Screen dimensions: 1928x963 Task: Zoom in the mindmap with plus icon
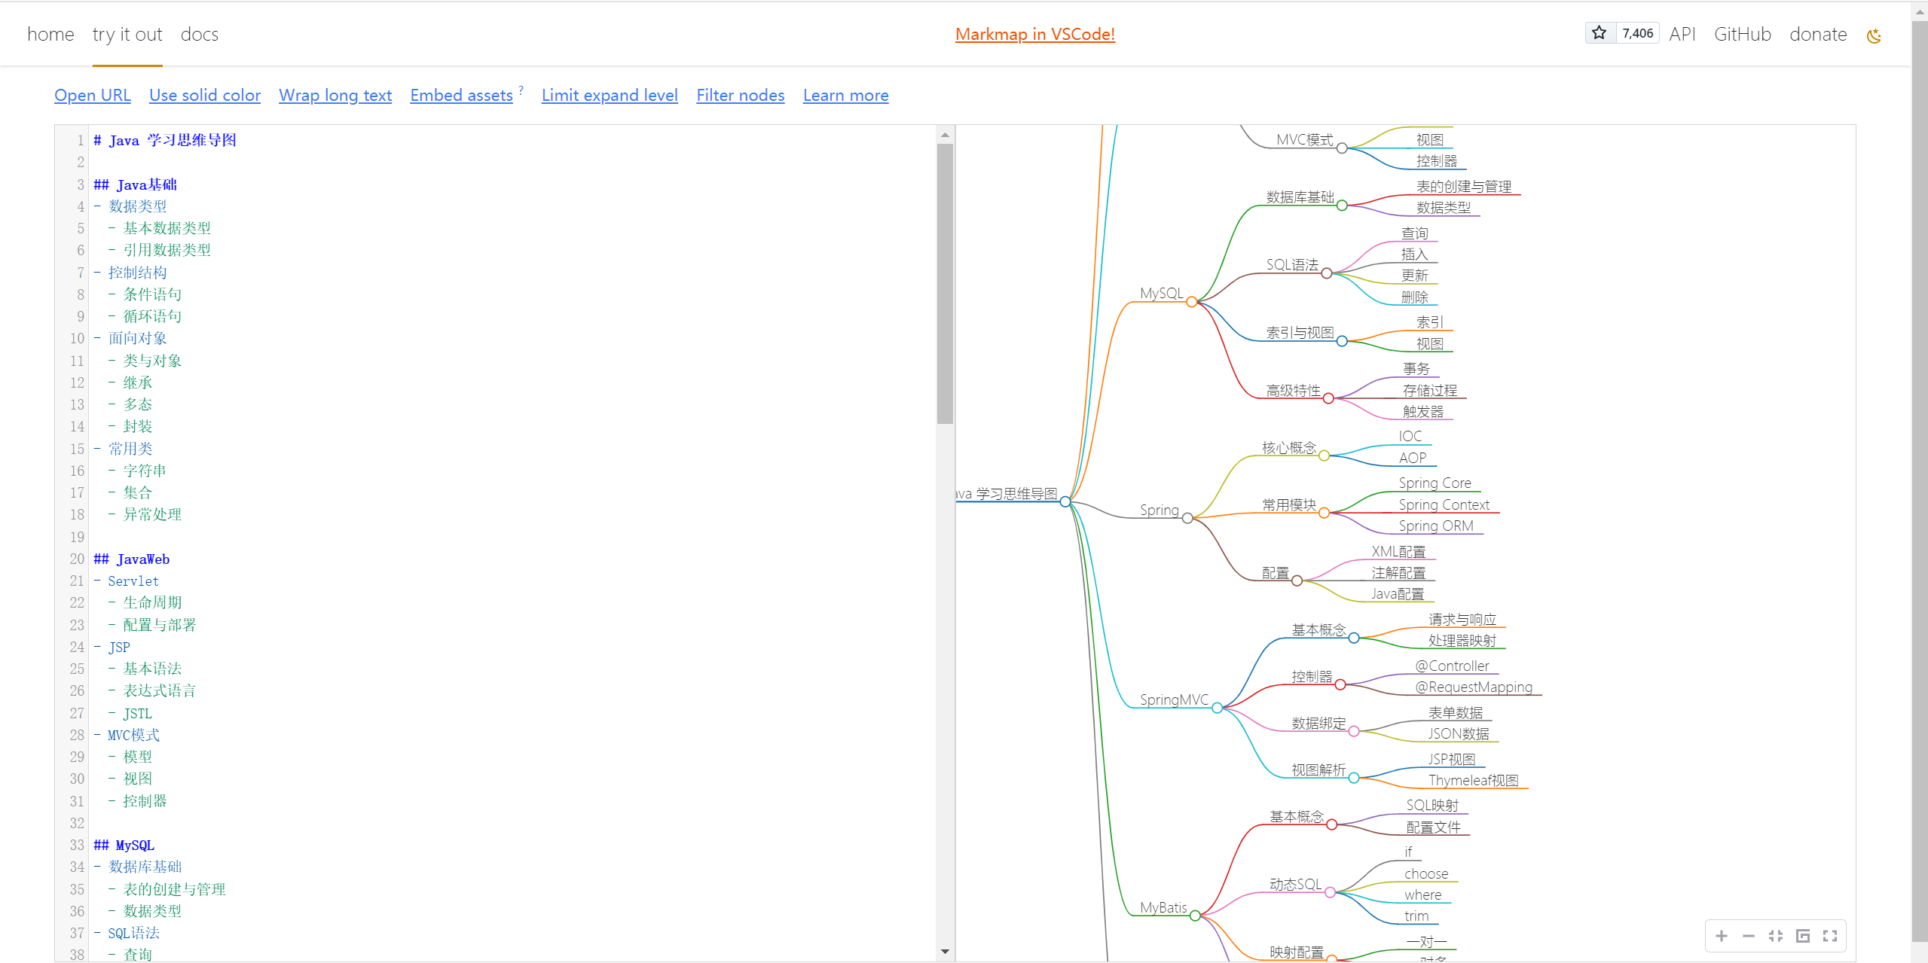pyautogui.click(x=1722, y=936)
